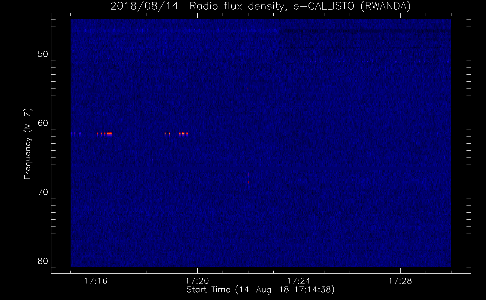Click the red burst cluster near 17:16

(x=105, y=134)
